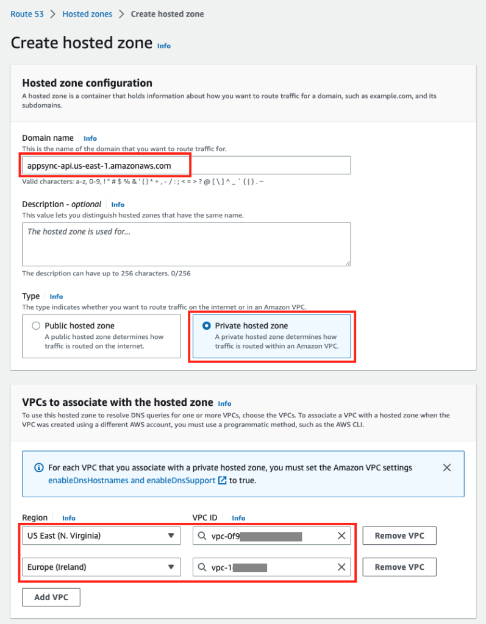
Task: Clear the vpc-1 field using X icon
Action: point(341,567)
